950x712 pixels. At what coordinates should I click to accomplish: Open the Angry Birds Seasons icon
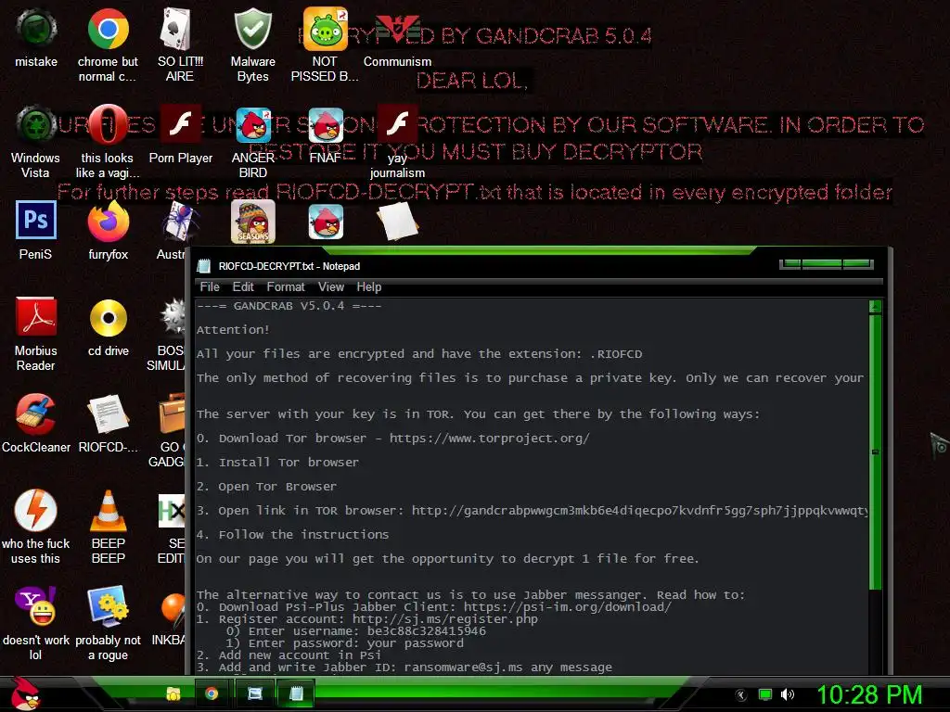253,222
